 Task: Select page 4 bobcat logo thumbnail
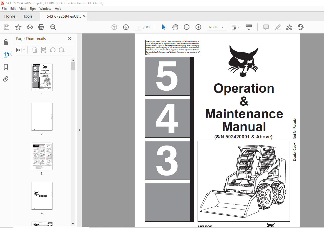(42, 196)
